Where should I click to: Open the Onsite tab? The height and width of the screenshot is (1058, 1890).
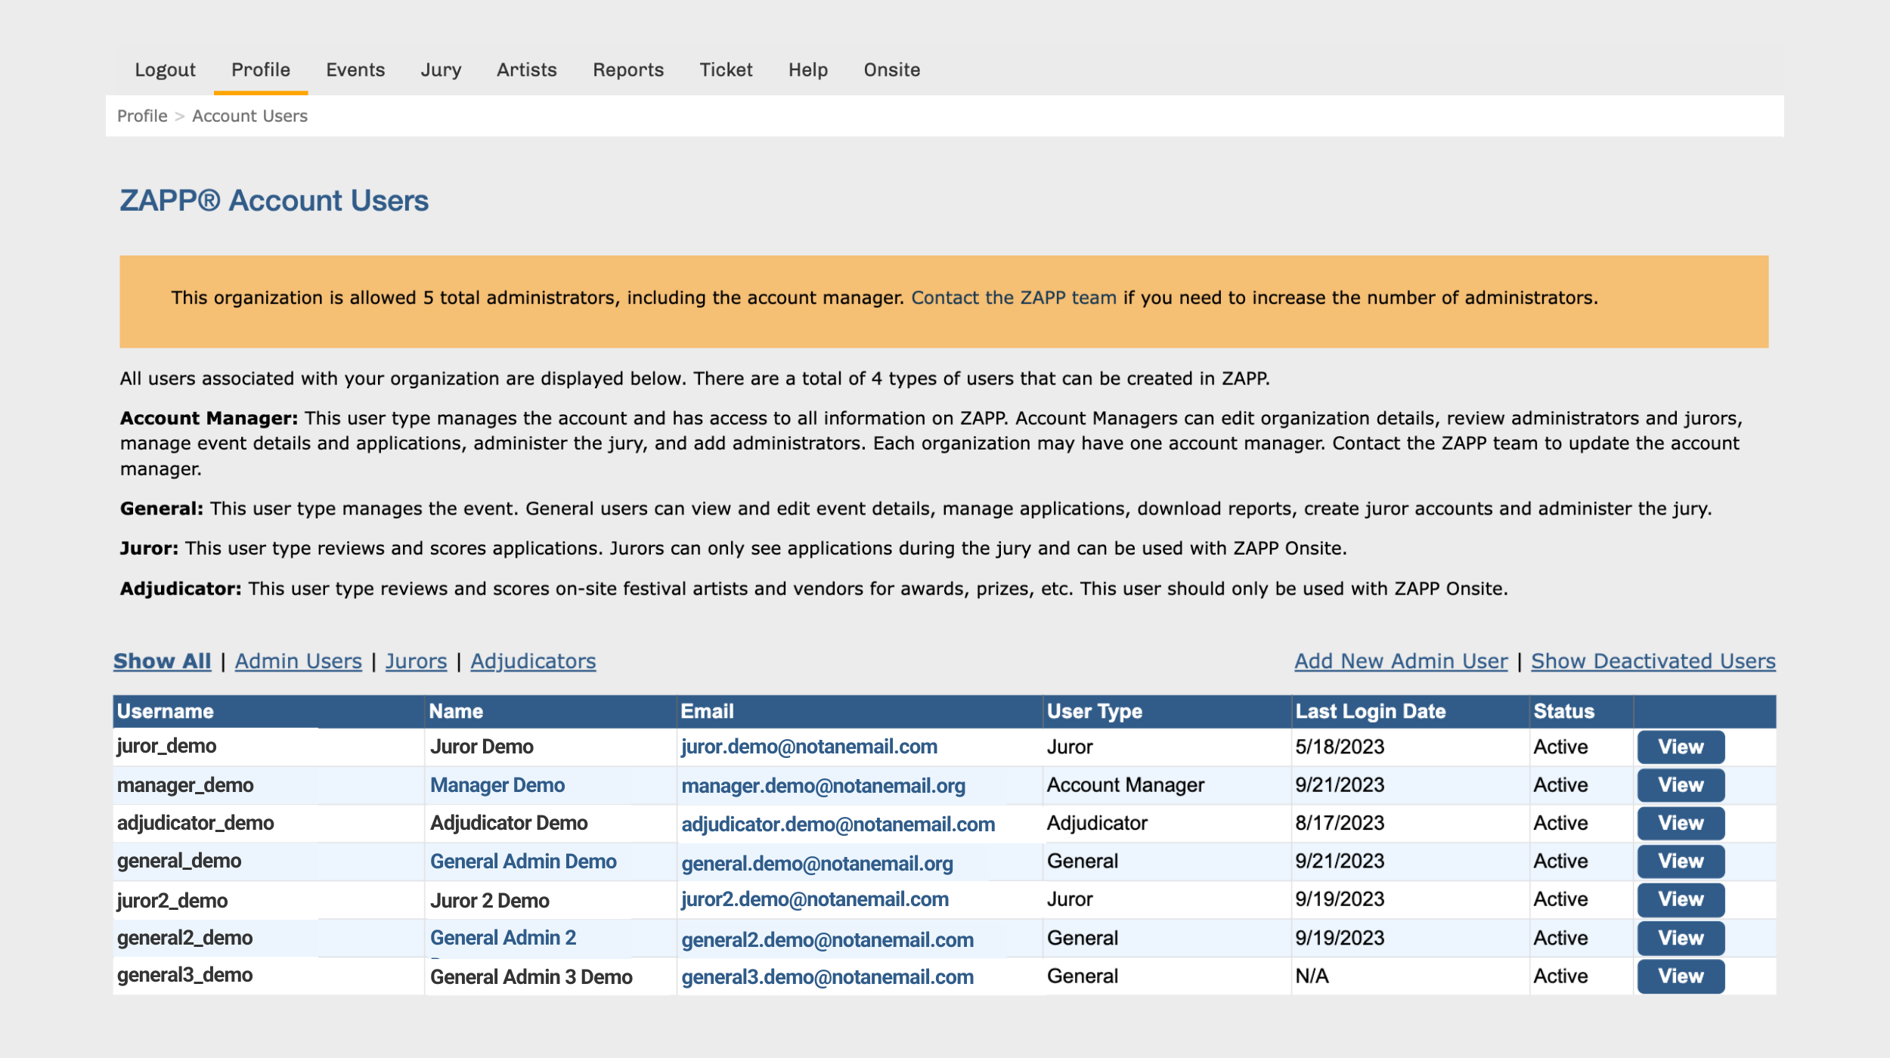(x=891, y=70)
